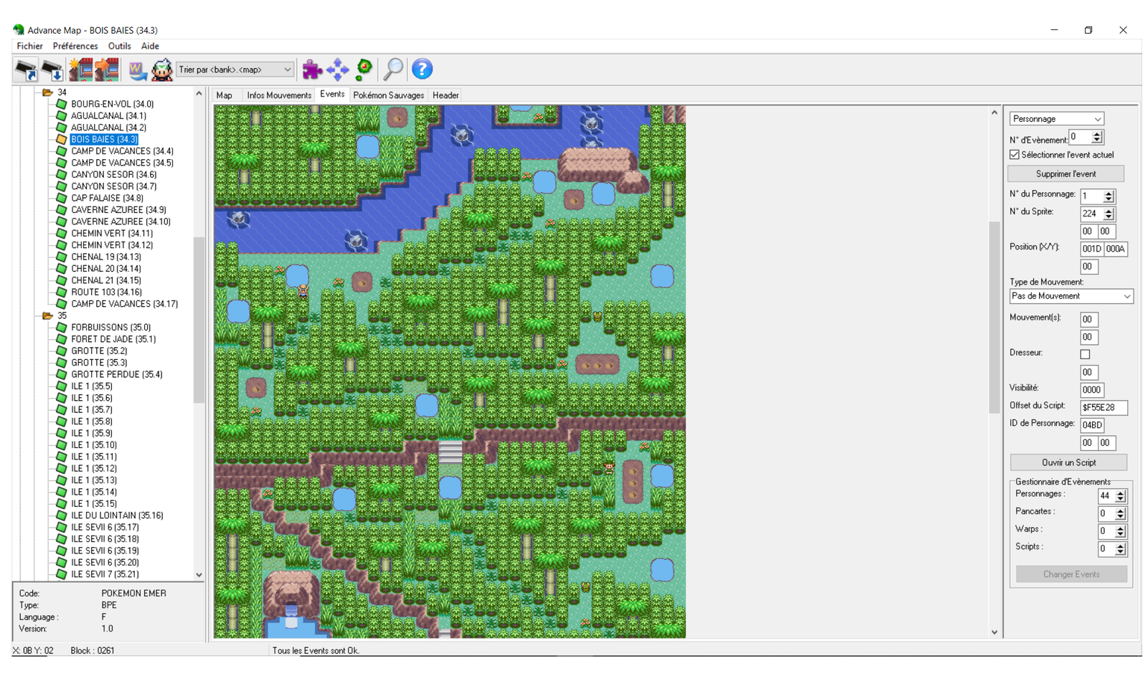Click the folder icon for bank 34
Image resolution: width=1148 pixels, height=676 pixels.
(47, 92)
